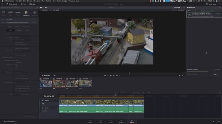Go to the Fairlight page
This screenshot has width=222, height=124.
coord(121,122)
